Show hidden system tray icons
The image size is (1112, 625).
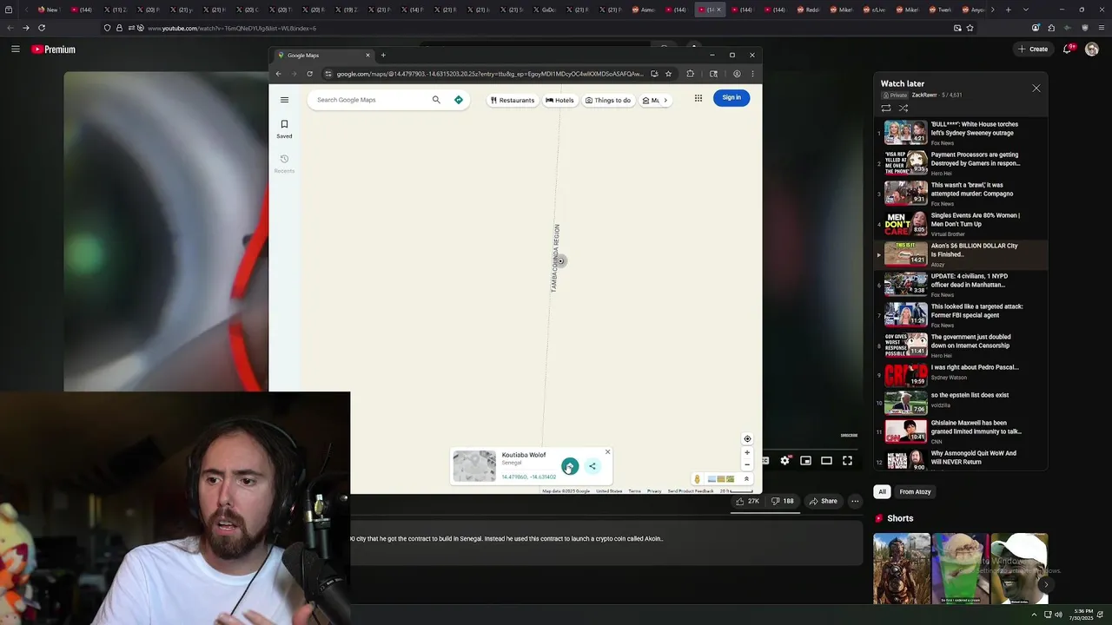pyautogui.click(x=1035, y=615)
